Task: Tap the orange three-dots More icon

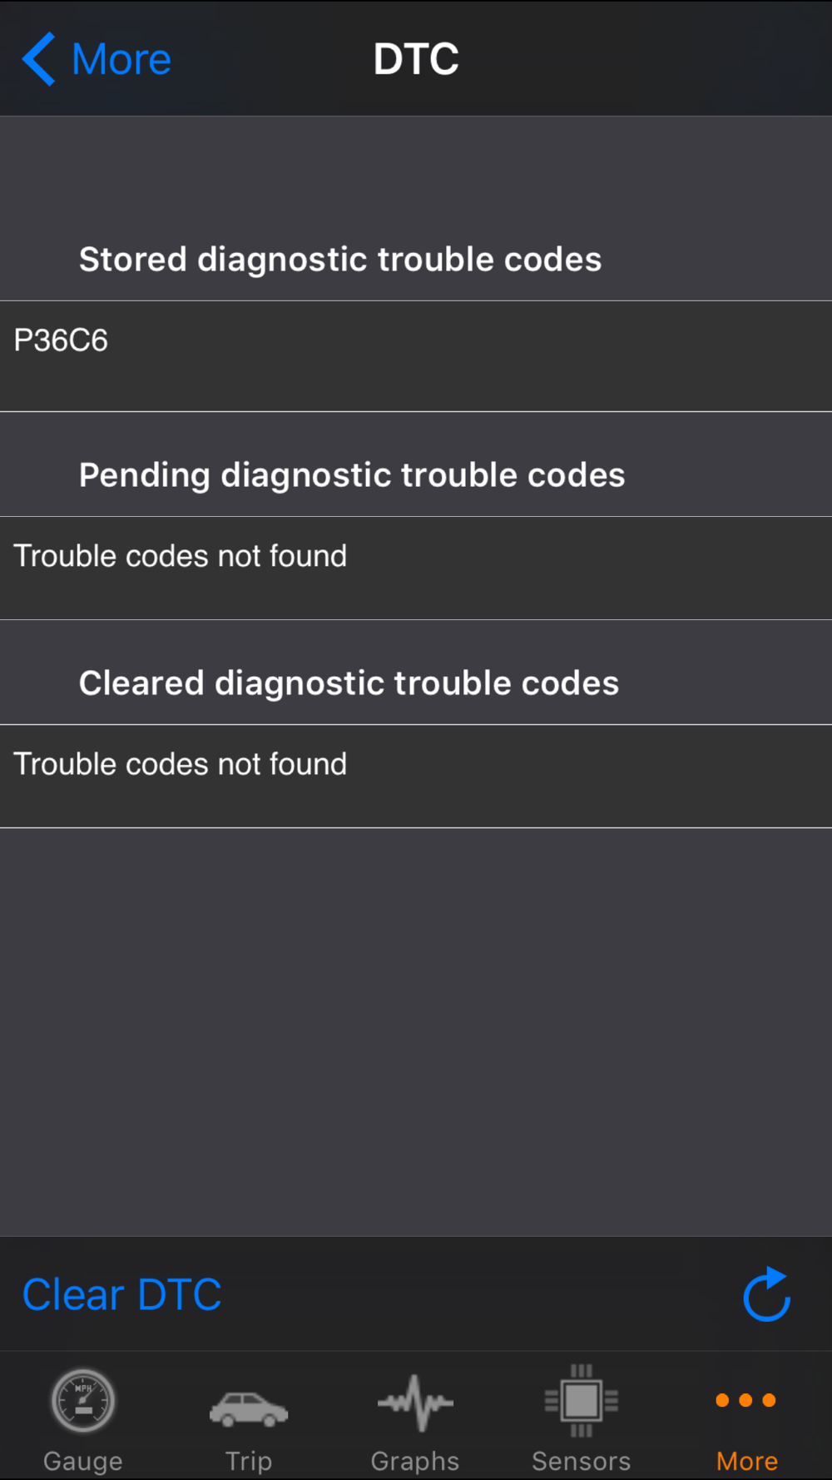Action: point(746,1401)
